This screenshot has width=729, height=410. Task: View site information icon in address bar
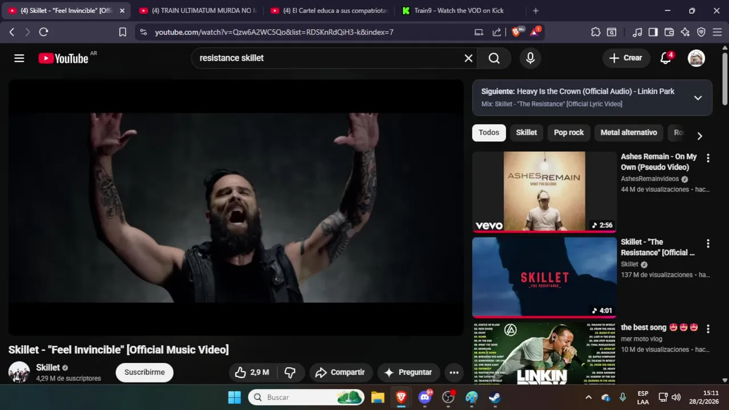pyautogui.click(x=144, y=32)
